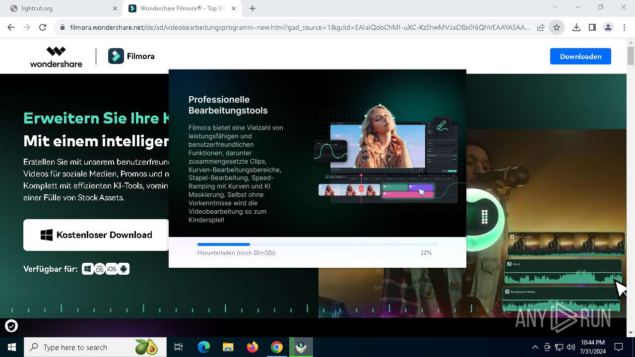Open Chrome downloads icon

(576, 28)
